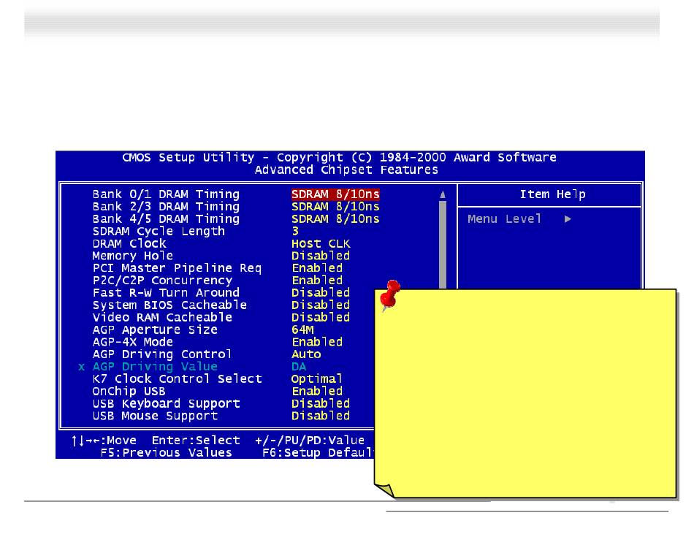The width and height of the screenshot is (694, 537).
Task: Select the DRAM Clock option
Action: pos(129,243)
